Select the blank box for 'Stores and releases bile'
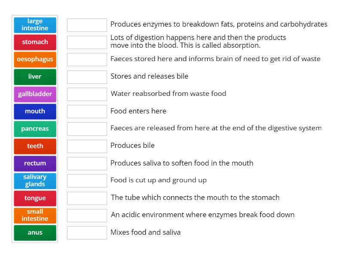Screen dimensions: 344x258 [x=87, y=77]
